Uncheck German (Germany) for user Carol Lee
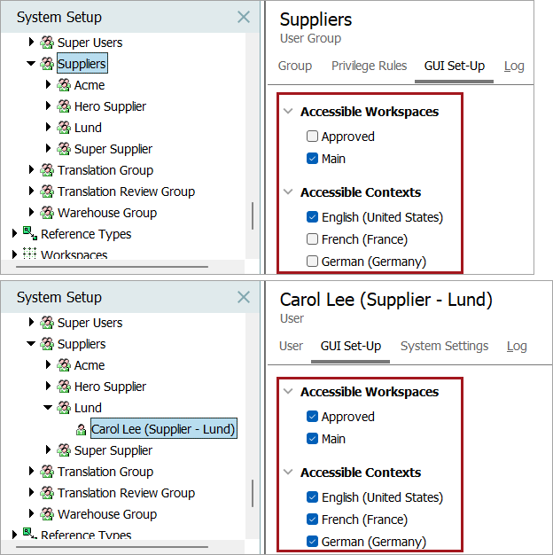553x555 pixels. (x=312, y=542)
